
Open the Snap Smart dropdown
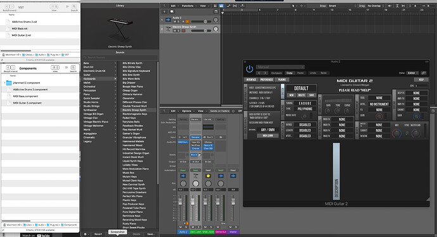click(x=343, y=6)
